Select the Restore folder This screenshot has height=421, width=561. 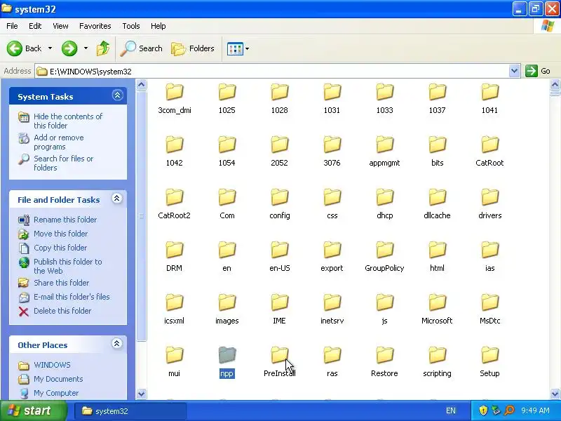pyautogui.click(x=384, y=362)
